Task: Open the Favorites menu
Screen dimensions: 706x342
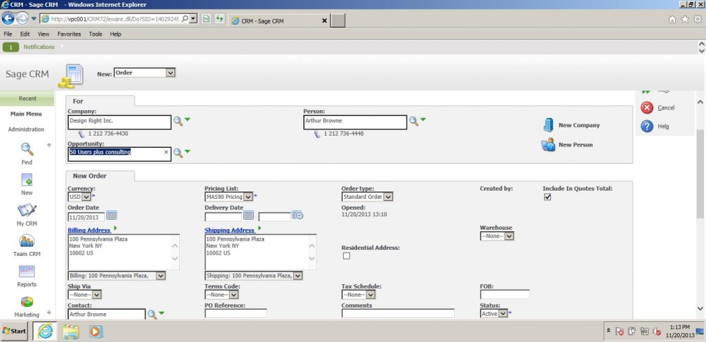Action: pos(70,34)
